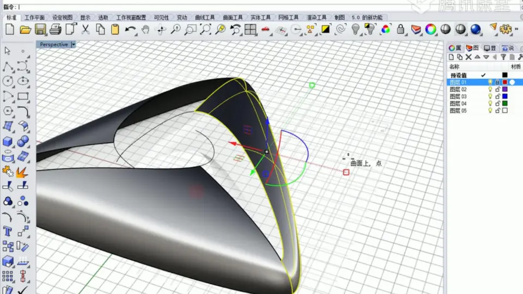Toggle lock of 图层 02
The width and height of the screenshot is (523, 294).
497,89
